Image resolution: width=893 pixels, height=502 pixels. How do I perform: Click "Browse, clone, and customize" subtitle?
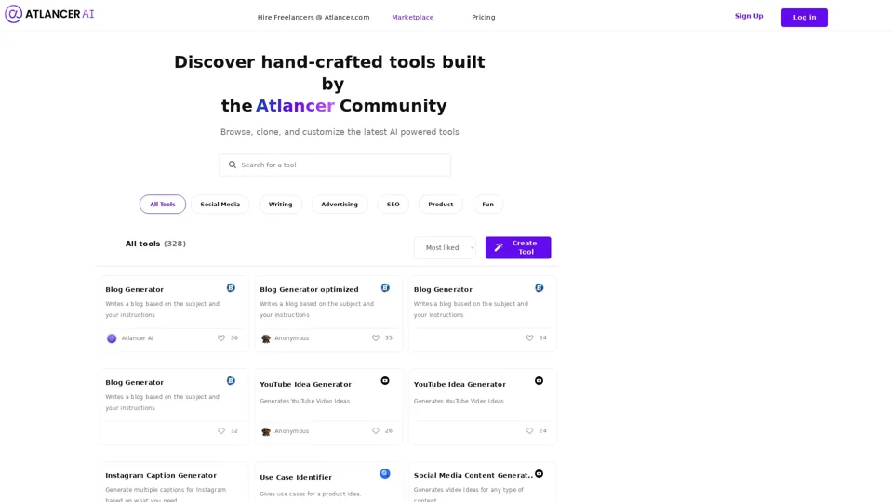340,132
